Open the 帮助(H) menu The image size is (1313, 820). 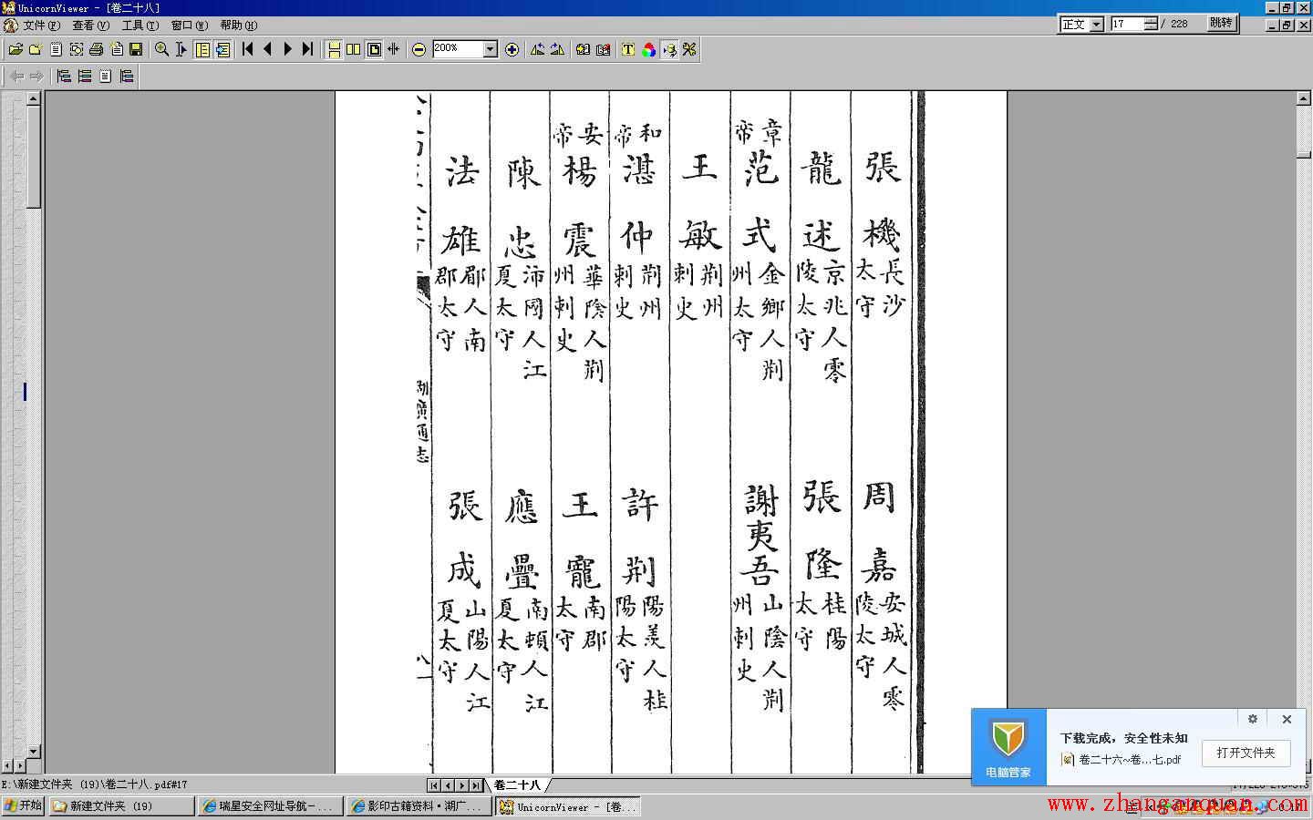(x=239, y=25)
